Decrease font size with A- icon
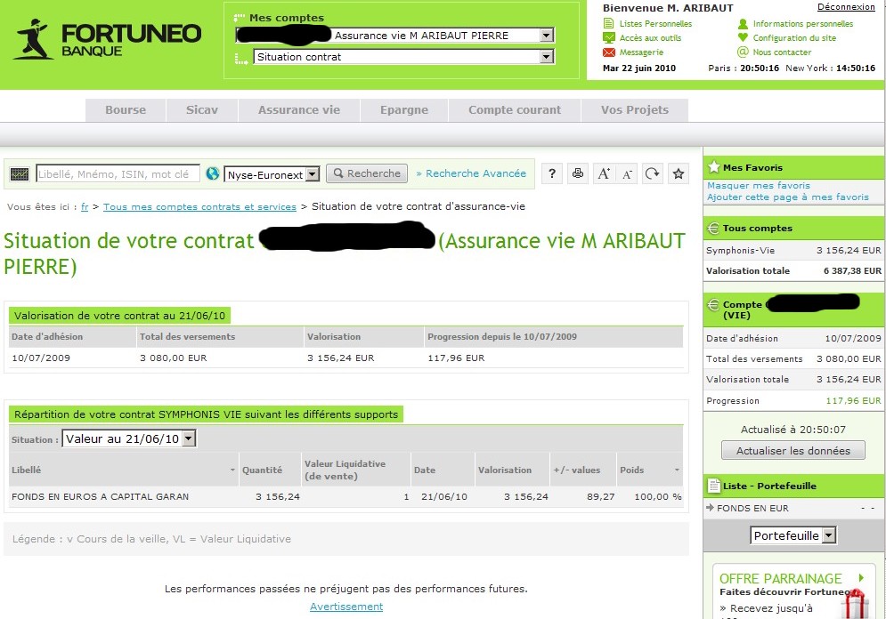886x619 pixels. (x=627, y=173)
